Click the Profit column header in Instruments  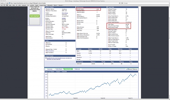coord(103,62)
